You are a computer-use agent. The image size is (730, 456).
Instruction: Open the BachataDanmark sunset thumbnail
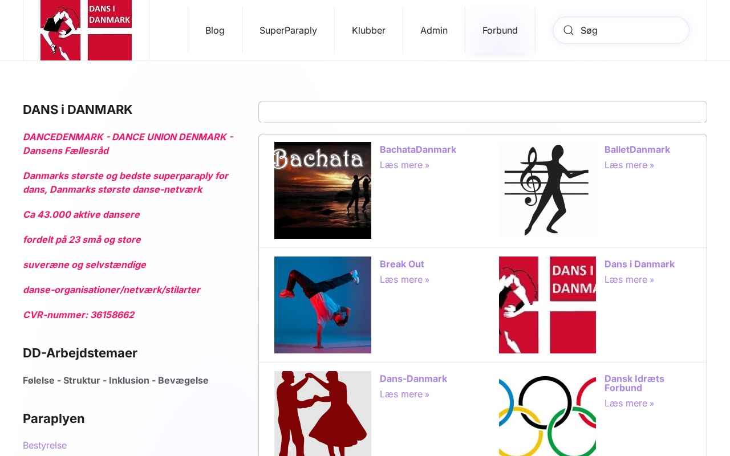323,190
